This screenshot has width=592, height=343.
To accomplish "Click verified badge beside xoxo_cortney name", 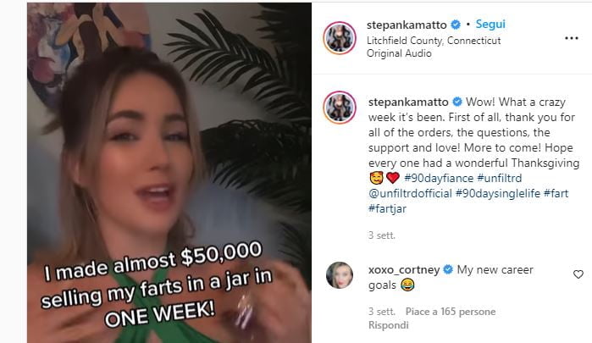I will pyautogui.click(x=448, y=269).
